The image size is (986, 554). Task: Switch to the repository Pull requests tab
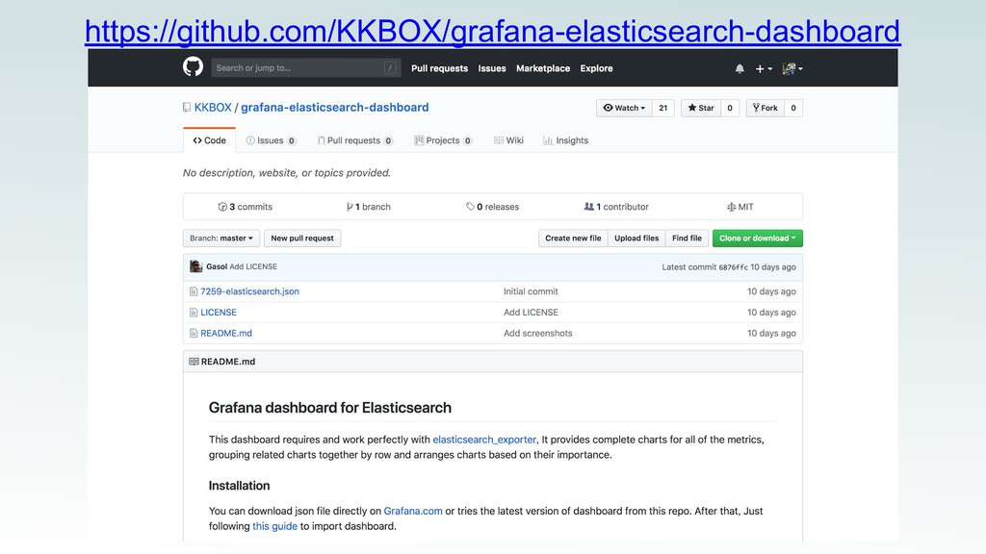pyautogui.click(x=355, y=140)
